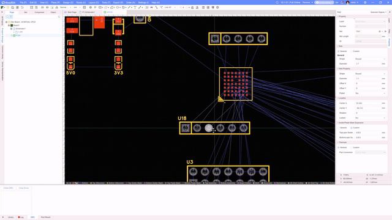This screenshot has height=220, width=392.
Task: Click the 3V3 silkscreen label on canvas
Action: [118, 73]
